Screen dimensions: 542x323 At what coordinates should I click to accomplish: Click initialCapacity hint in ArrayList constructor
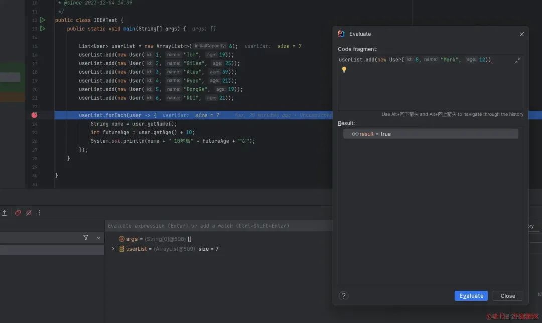[210, 46]
